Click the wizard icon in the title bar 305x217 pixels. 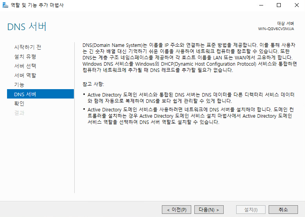pyautogui.click(x=5, y=5)
